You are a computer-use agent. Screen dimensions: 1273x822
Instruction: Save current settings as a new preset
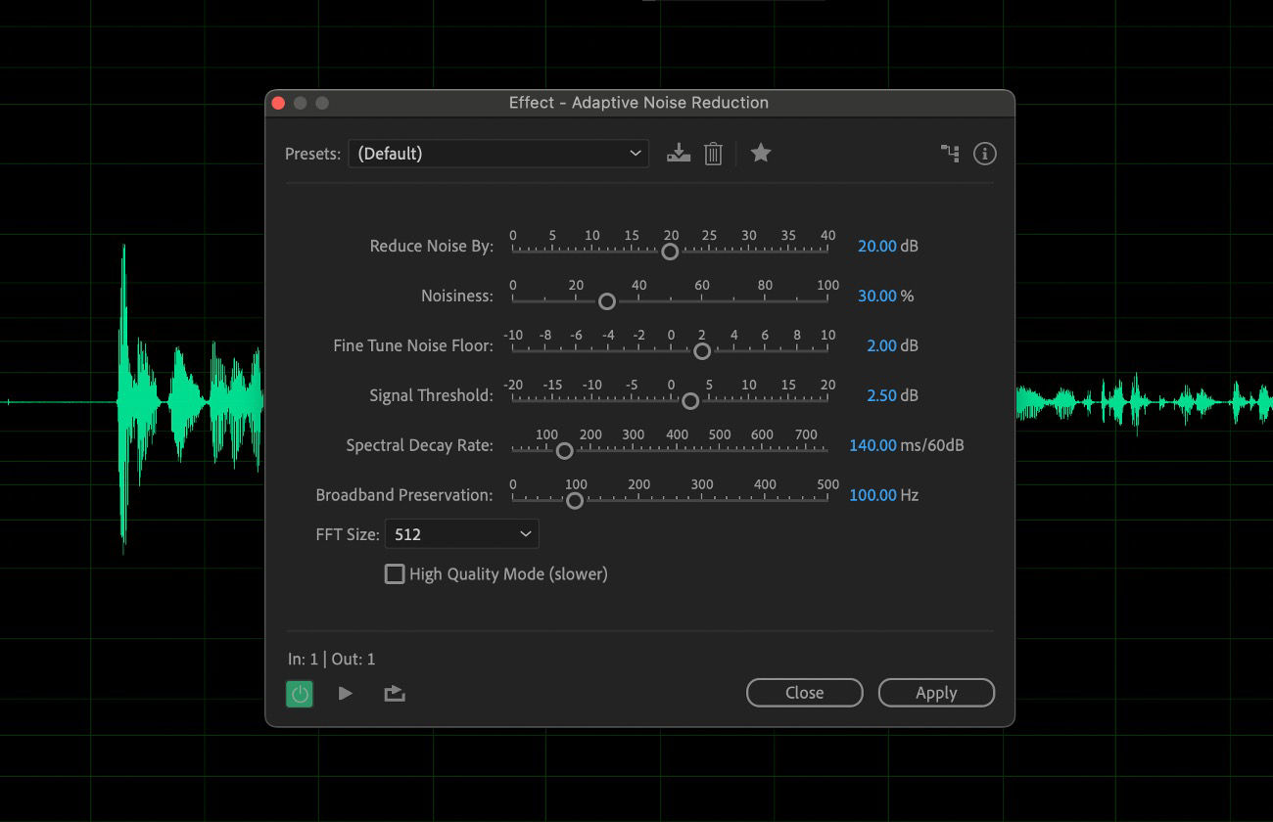click(x=678, y=153)
